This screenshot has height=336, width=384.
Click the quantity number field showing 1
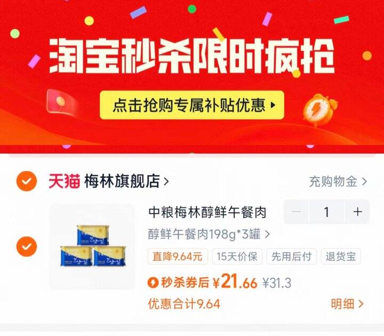(327, 212)
